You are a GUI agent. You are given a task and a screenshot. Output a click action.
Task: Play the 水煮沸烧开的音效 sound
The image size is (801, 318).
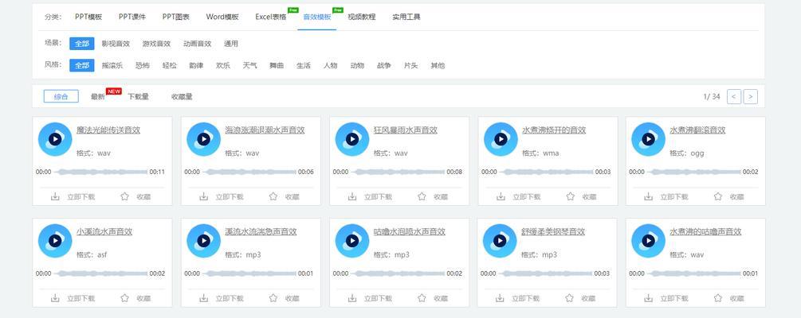[x=501, y=139]
